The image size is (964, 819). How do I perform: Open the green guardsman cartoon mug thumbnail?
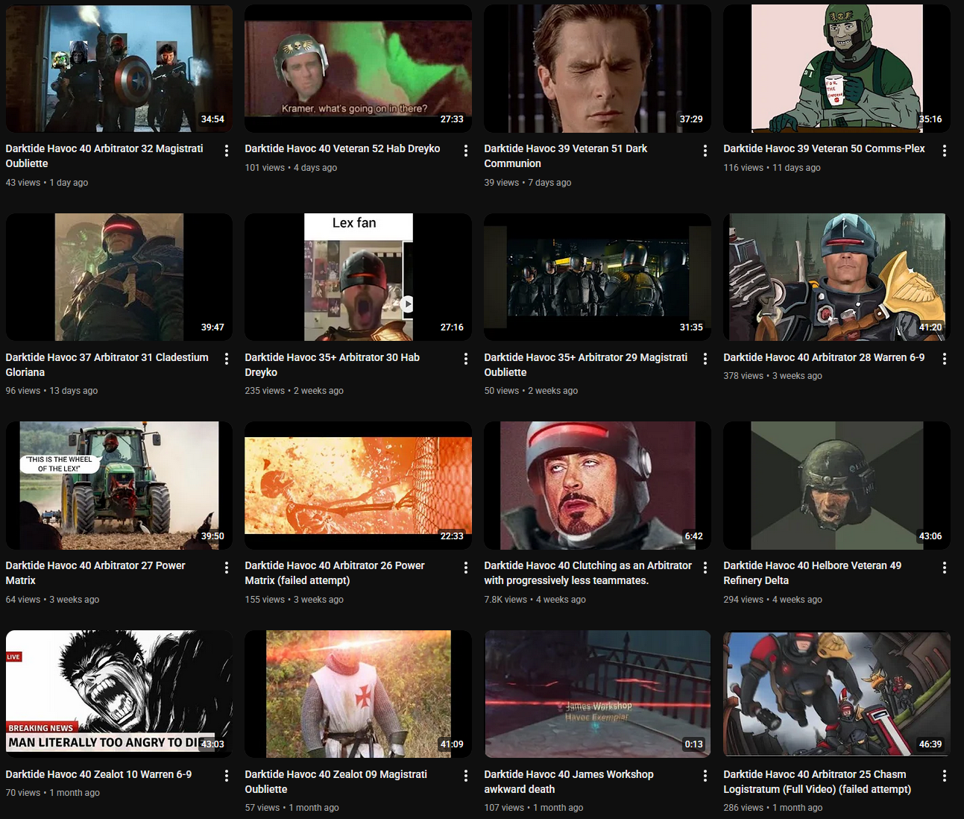[x=837, y=69]
